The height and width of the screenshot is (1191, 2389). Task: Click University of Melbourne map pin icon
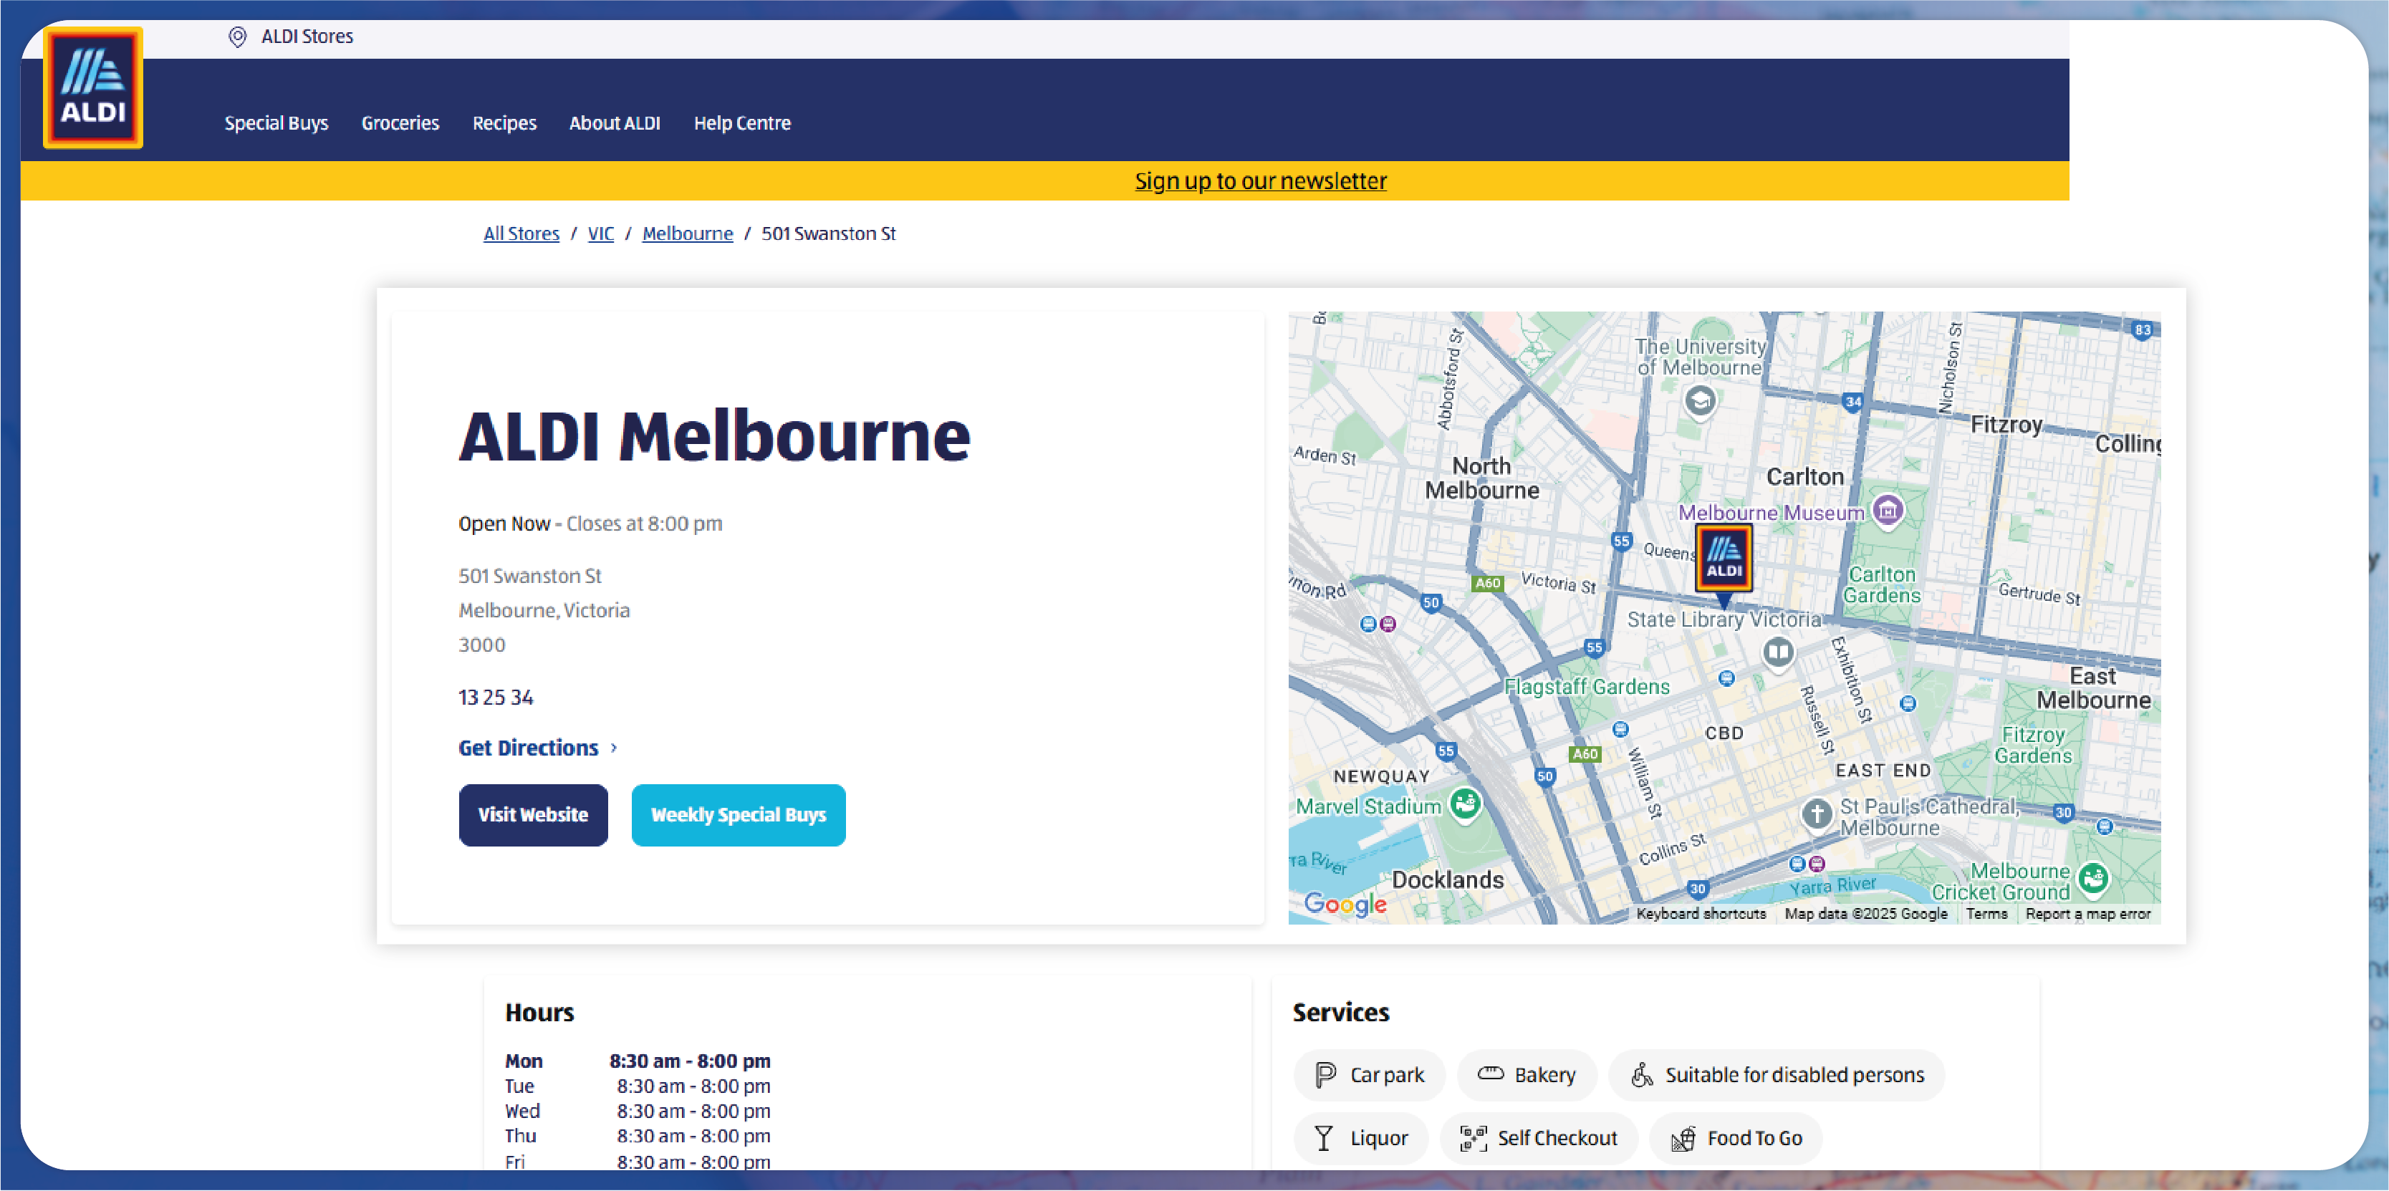[x=1700, y=401]
